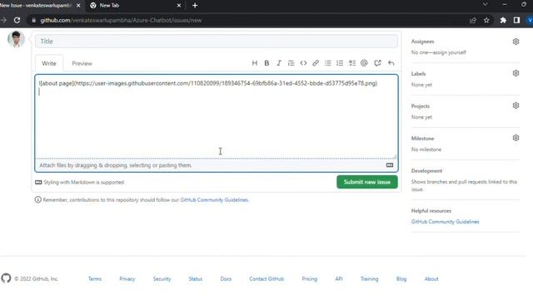The width and height of the screenshot is (533, 299).
Task: Click the user avatar beside the title
Action: pos(16,39)
